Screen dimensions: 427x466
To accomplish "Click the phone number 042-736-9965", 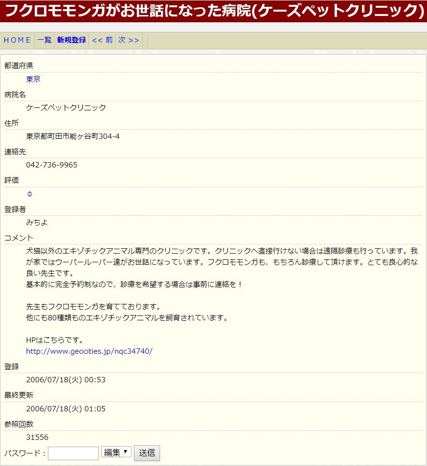I will pyautogui.click(x=52, y=165).
